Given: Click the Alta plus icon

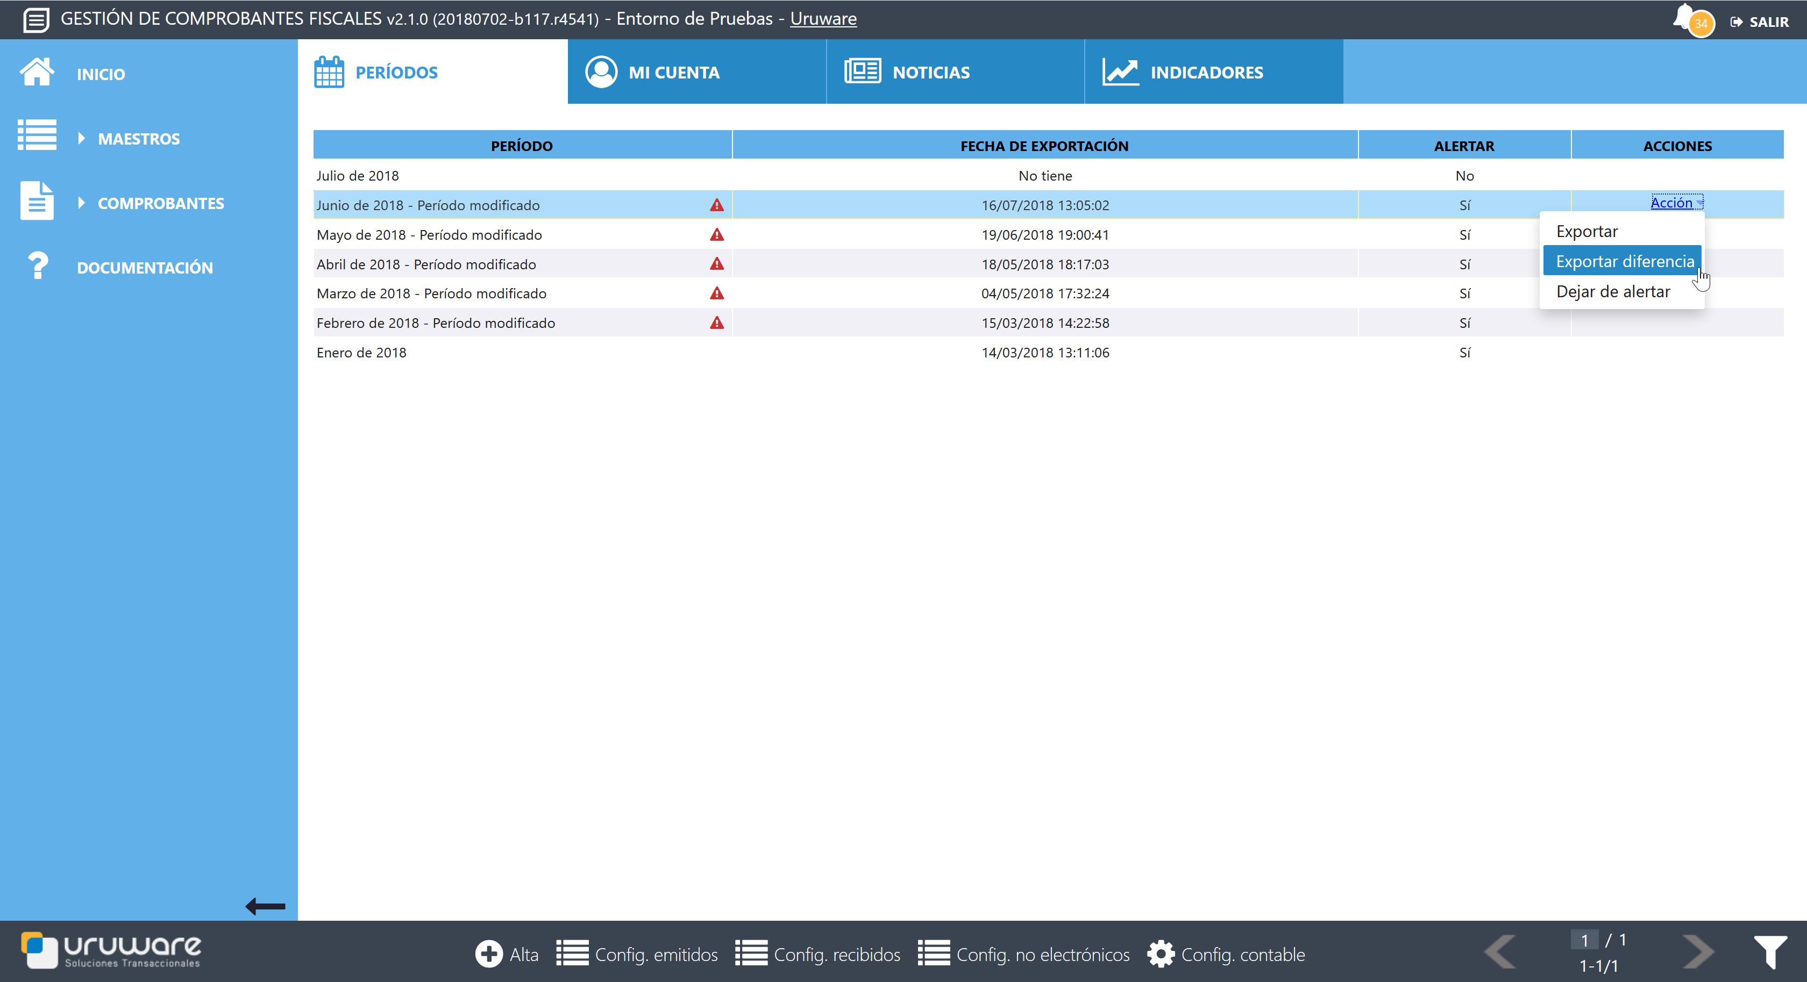Looking at the screenshot, I should point(488,954).
